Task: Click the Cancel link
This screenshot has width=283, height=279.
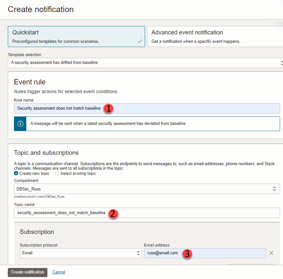Action: coord(59,272)
